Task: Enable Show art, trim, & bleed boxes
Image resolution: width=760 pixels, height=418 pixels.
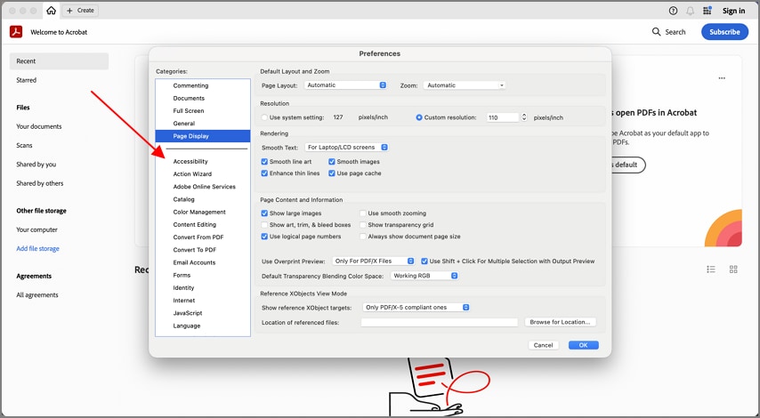Action: click(264, 225)
